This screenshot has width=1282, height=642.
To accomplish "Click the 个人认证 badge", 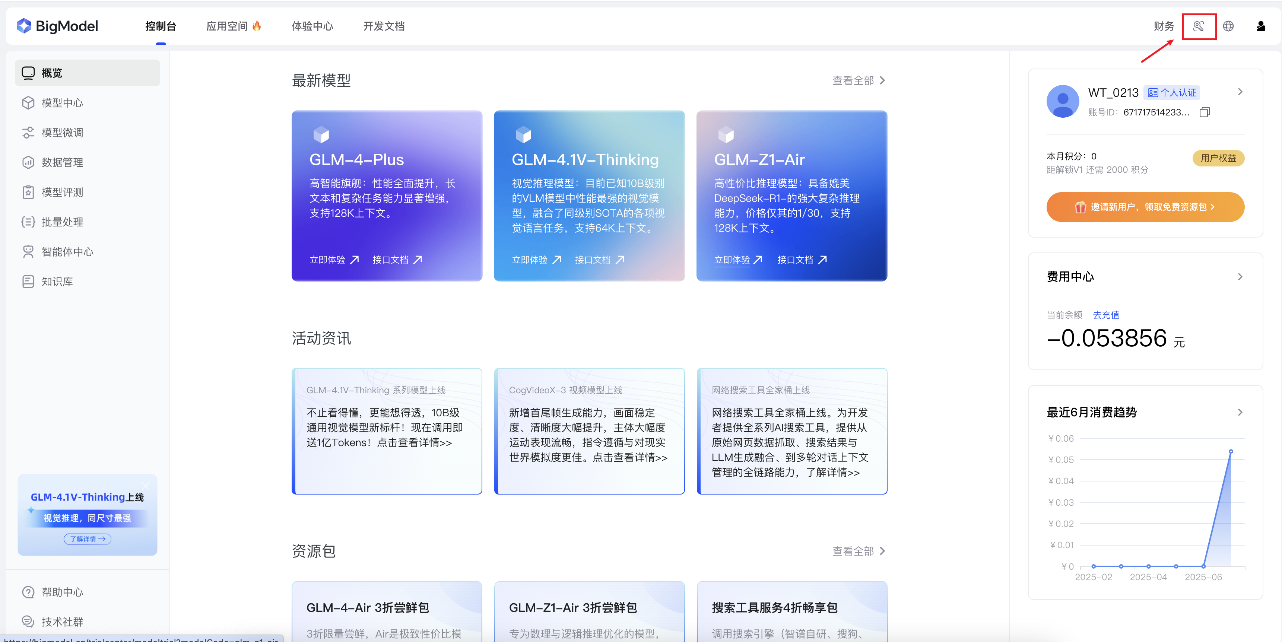I will click(1171, 93).
